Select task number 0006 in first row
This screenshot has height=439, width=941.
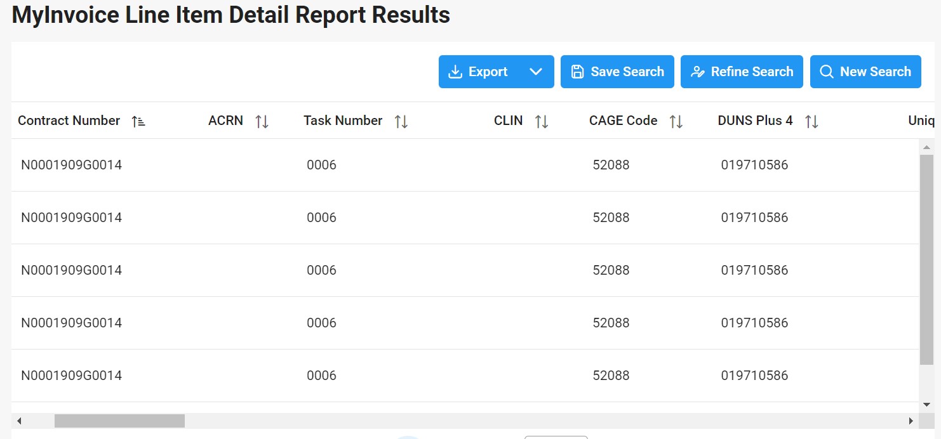(321, 165)
